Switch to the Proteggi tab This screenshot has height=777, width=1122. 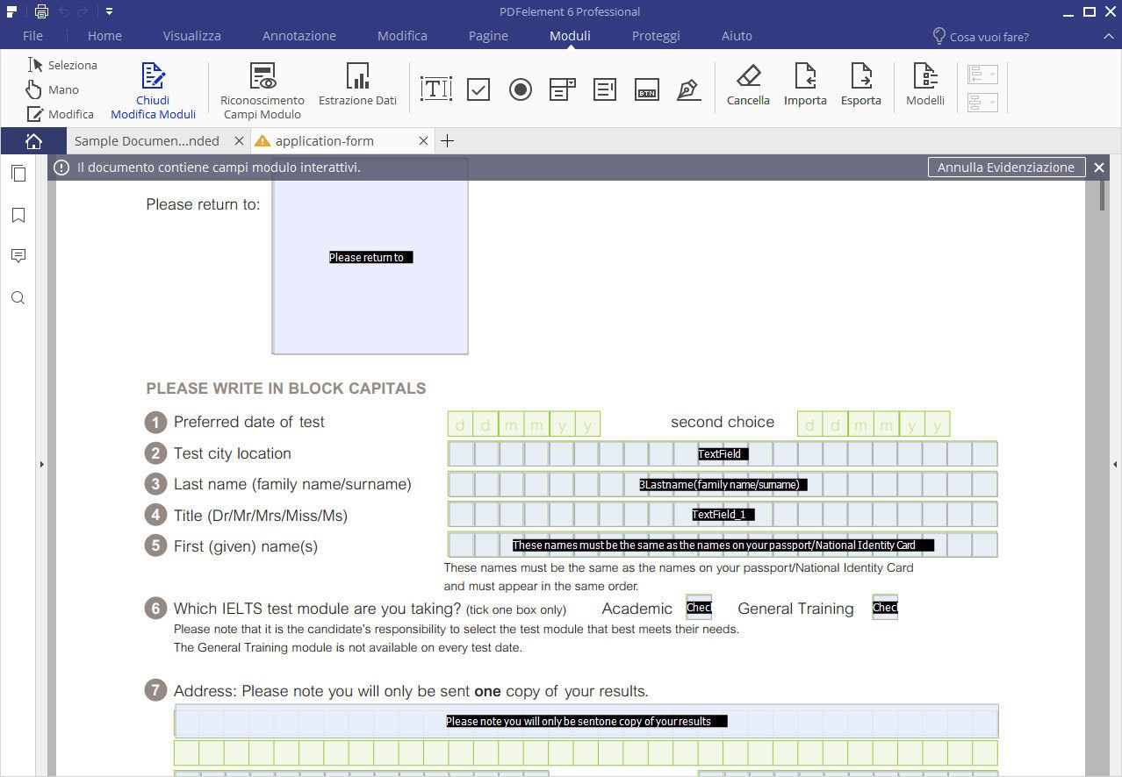pyautogui.click(x=656, y=36)
